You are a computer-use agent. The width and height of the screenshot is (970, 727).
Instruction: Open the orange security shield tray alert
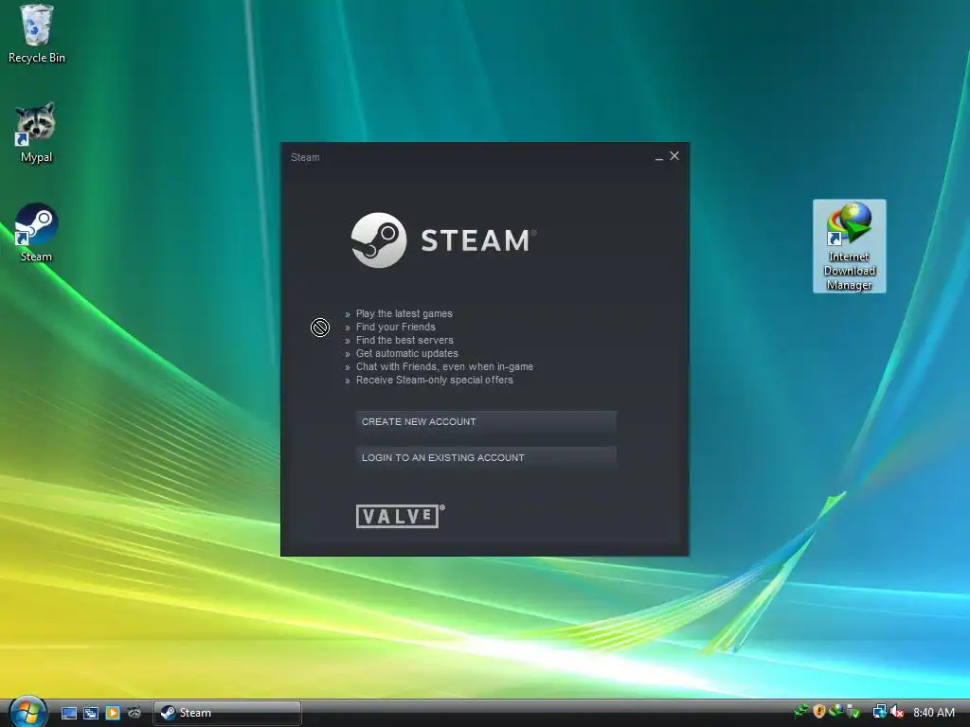(819, 712)
